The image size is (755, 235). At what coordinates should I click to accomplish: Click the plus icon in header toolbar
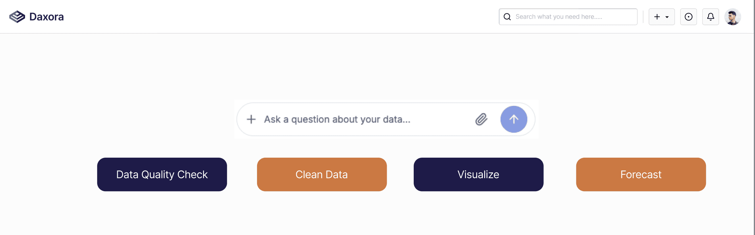pos(657,17)
